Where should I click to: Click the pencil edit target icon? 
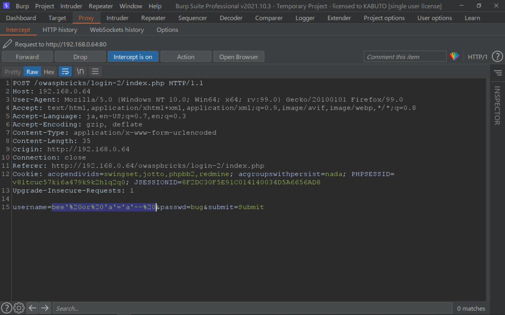[x=7, y=44]
